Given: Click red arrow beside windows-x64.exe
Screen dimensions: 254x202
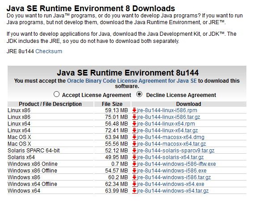Looking at the screenshot, I should coord(134,184).
